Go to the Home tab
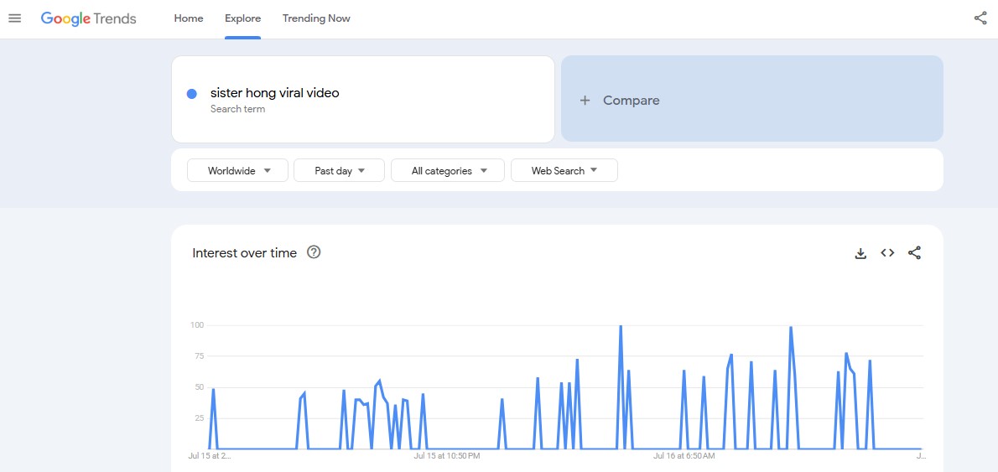Screen dimensions: 998x472 189,18
